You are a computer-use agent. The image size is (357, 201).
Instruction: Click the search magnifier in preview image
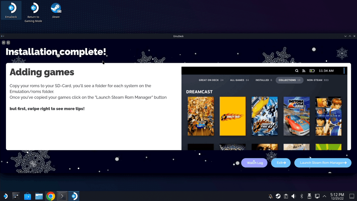(297, 71)
